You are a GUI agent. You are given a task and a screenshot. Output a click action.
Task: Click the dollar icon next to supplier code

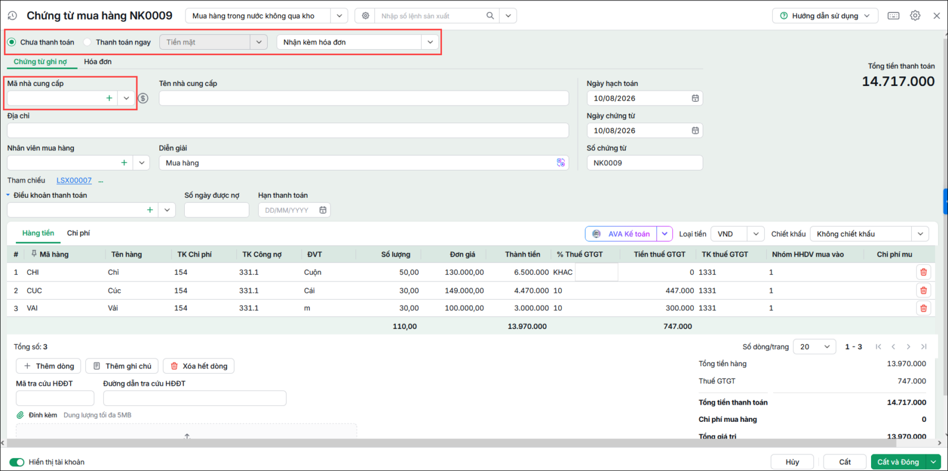143,98
